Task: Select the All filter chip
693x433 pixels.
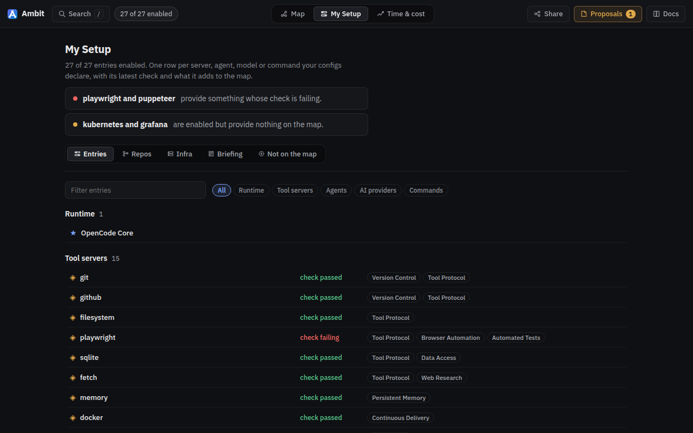Action: point(221,191)
